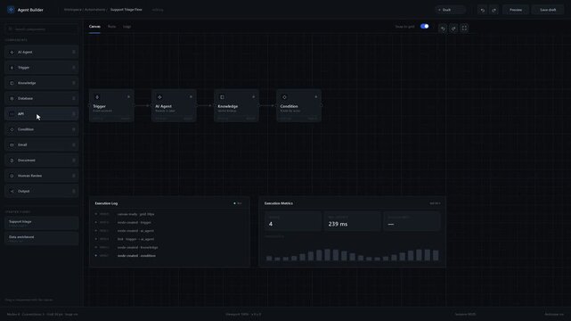Click the Automations breadcrumb link
Screen dimensions: 571x321
pyautogui.click(x=94, y=10)
